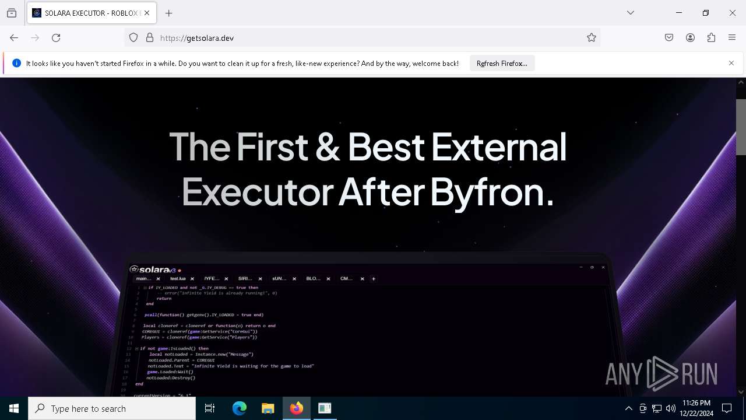This screenshot has width=746, height=420.
Task: Go back one page
Action: pyautogui.click(x=14, y=38)
